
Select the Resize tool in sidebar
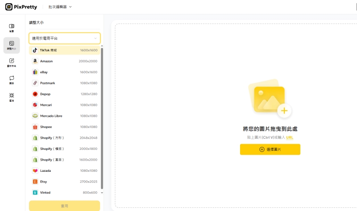12,45
